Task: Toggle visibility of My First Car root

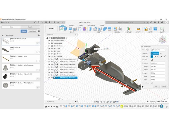Action: tap(50, 38)
